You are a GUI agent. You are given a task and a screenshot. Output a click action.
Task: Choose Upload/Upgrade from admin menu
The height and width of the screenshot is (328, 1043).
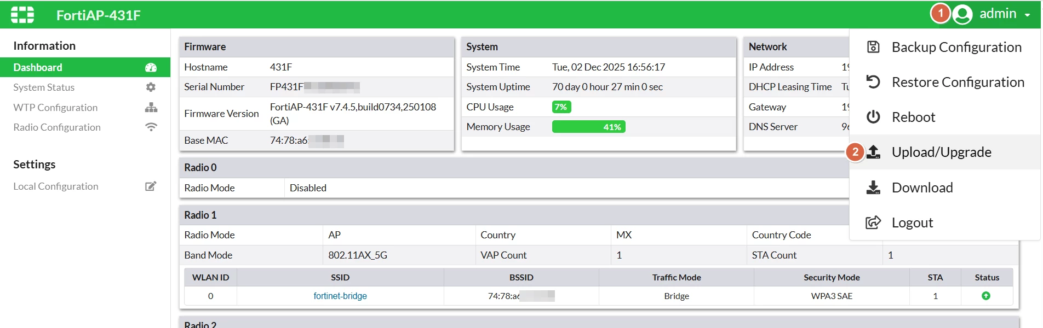coord(945,152)
